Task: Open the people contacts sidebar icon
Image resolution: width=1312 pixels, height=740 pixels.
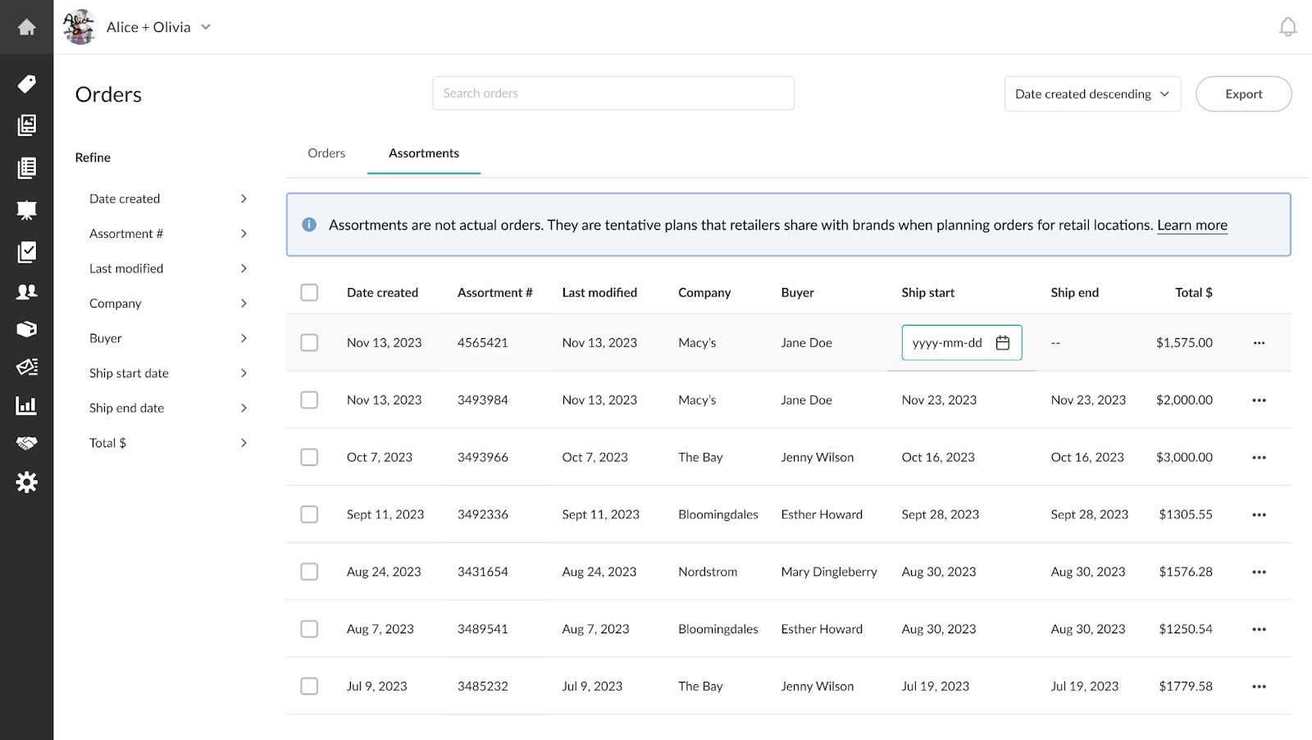Action: [x=26, y=291]
